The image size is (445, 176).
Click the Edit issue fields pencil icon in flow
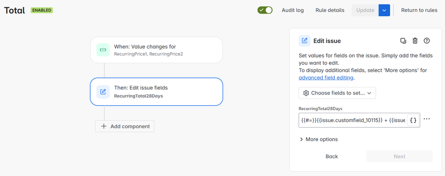[x=103, y=92]
